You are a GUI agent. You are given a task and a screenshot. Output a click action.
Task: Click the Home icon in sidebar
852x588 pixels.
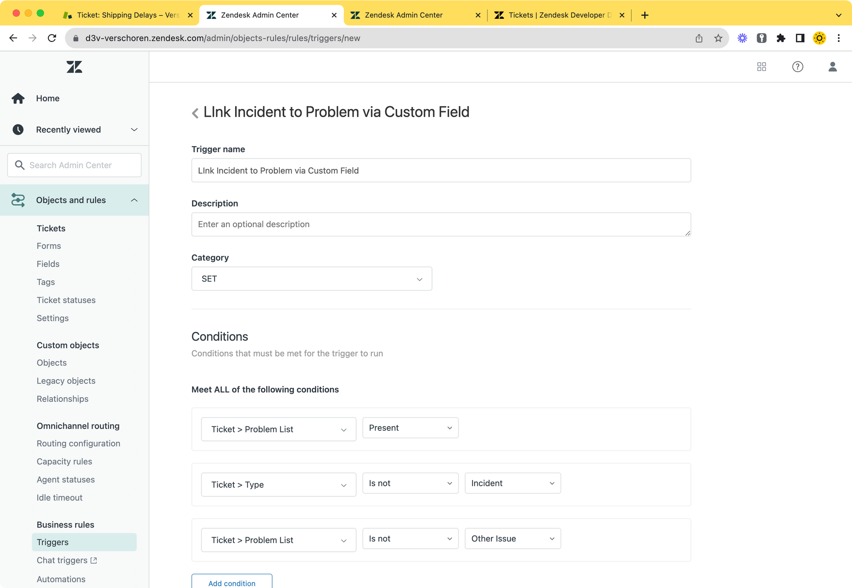18,98
